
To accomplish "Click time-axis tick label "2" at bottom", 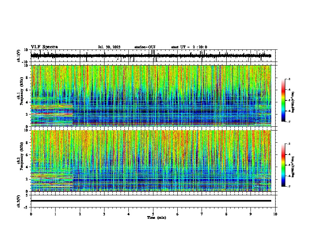I will pos(80,214).
